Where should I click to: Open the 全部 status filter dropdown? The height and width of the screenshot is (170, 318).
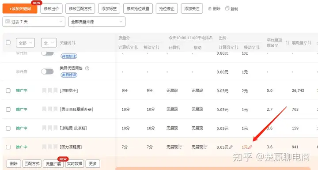pyautogui.click(x=25, y=43)
